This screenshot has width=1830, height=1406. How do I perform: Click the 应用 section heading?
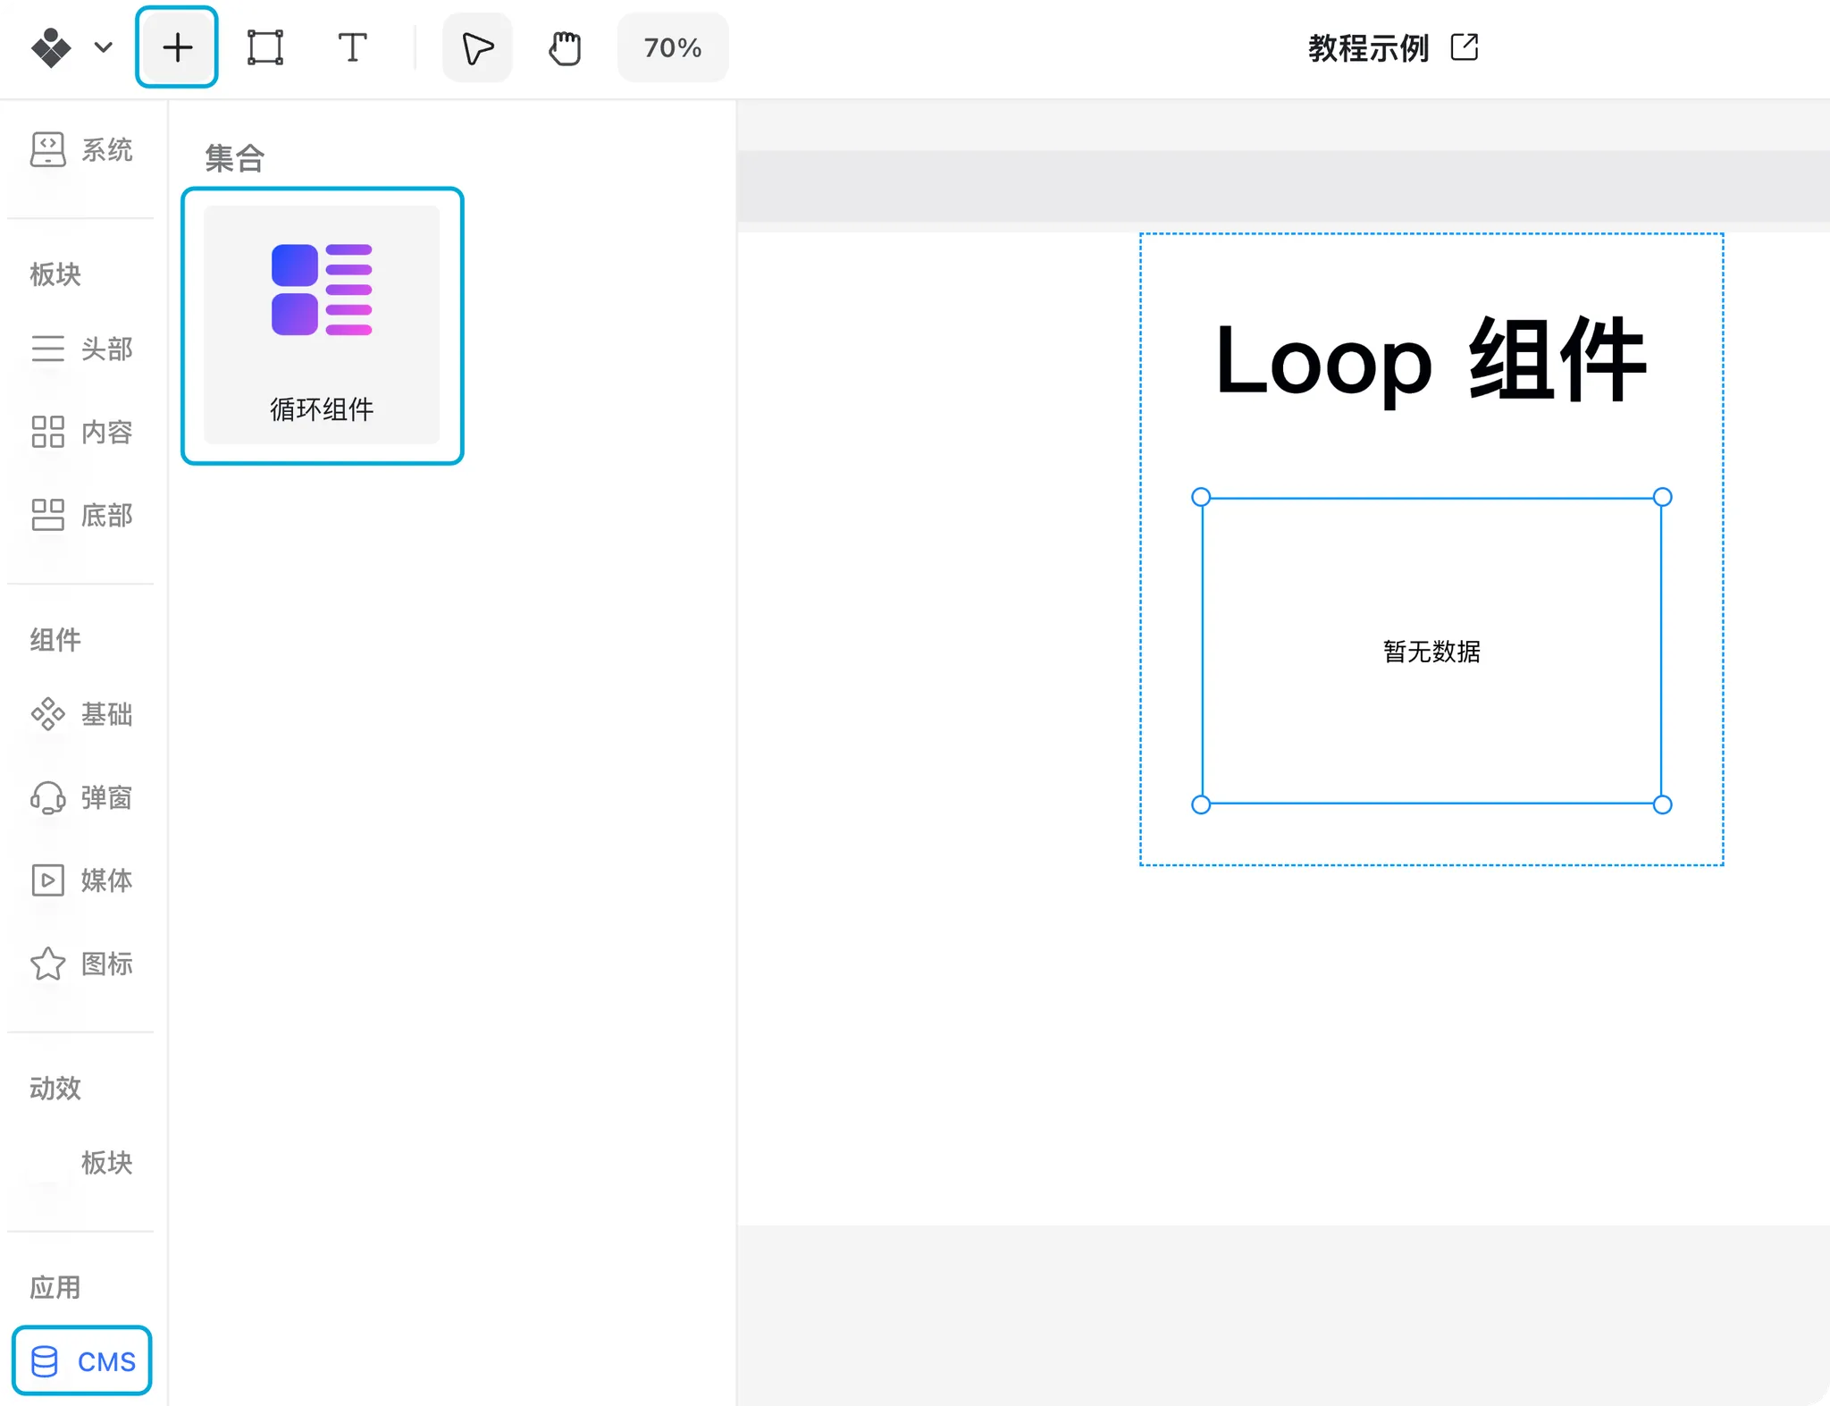55,1287
